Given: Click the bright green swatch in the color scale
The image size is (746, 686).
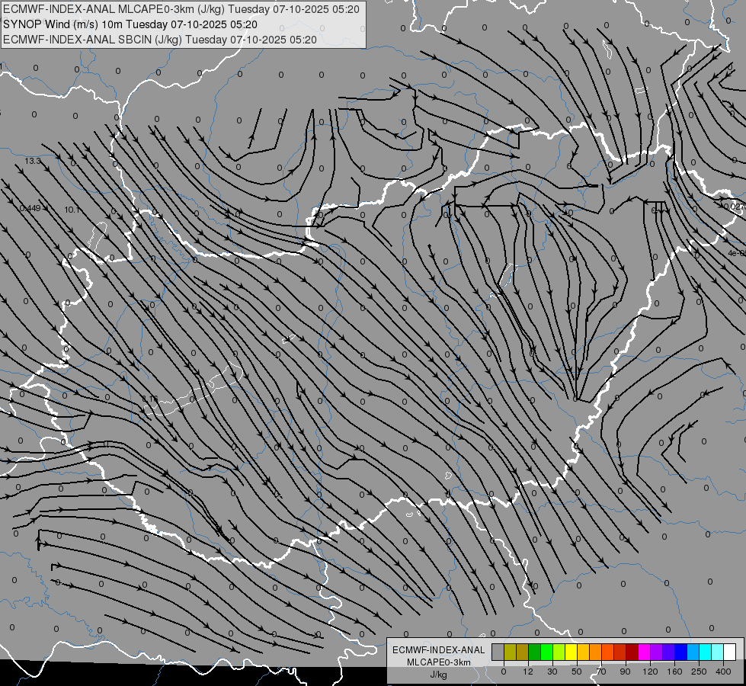Looking at the screenshot, I should 546,652.
